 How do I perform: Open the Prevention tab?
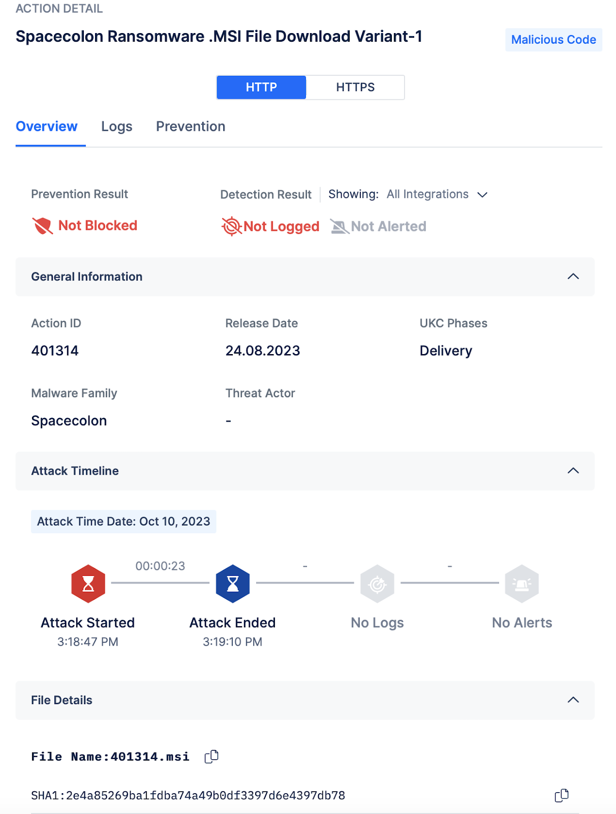click(x=191, y=127)
